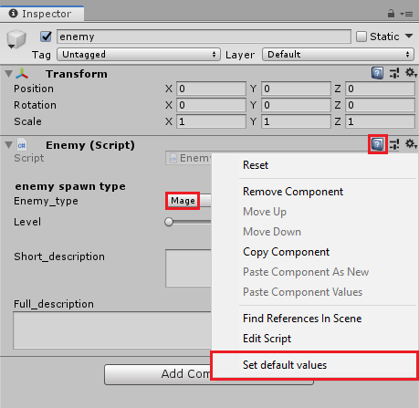Click the Rotation Z field
Image resolution: width=419 pixels, height=408 pixels.
[380, 105]
